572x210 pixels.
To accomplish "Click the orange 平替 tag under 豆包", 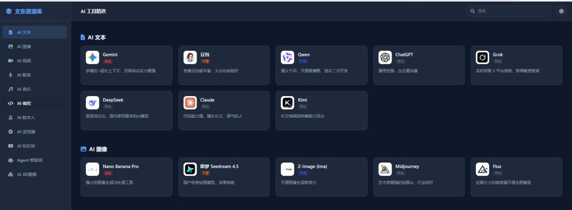I will point(205,61).
